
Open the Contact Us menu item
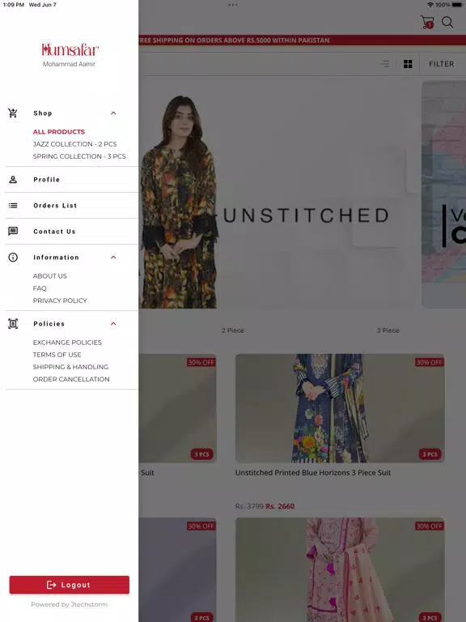pyautogui.click(x=54, y=232)
